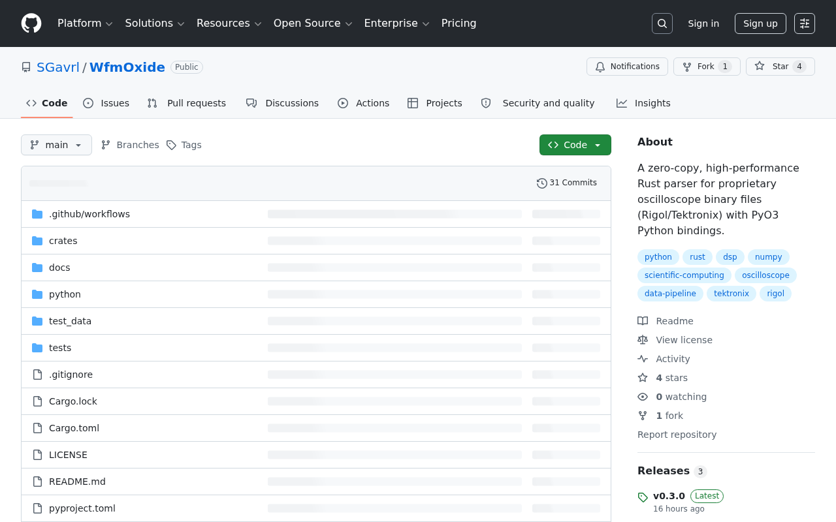Click the Notifications bell button
This screenshot has width=836, height=522.
pyautogui.click(x=627, y=67)
